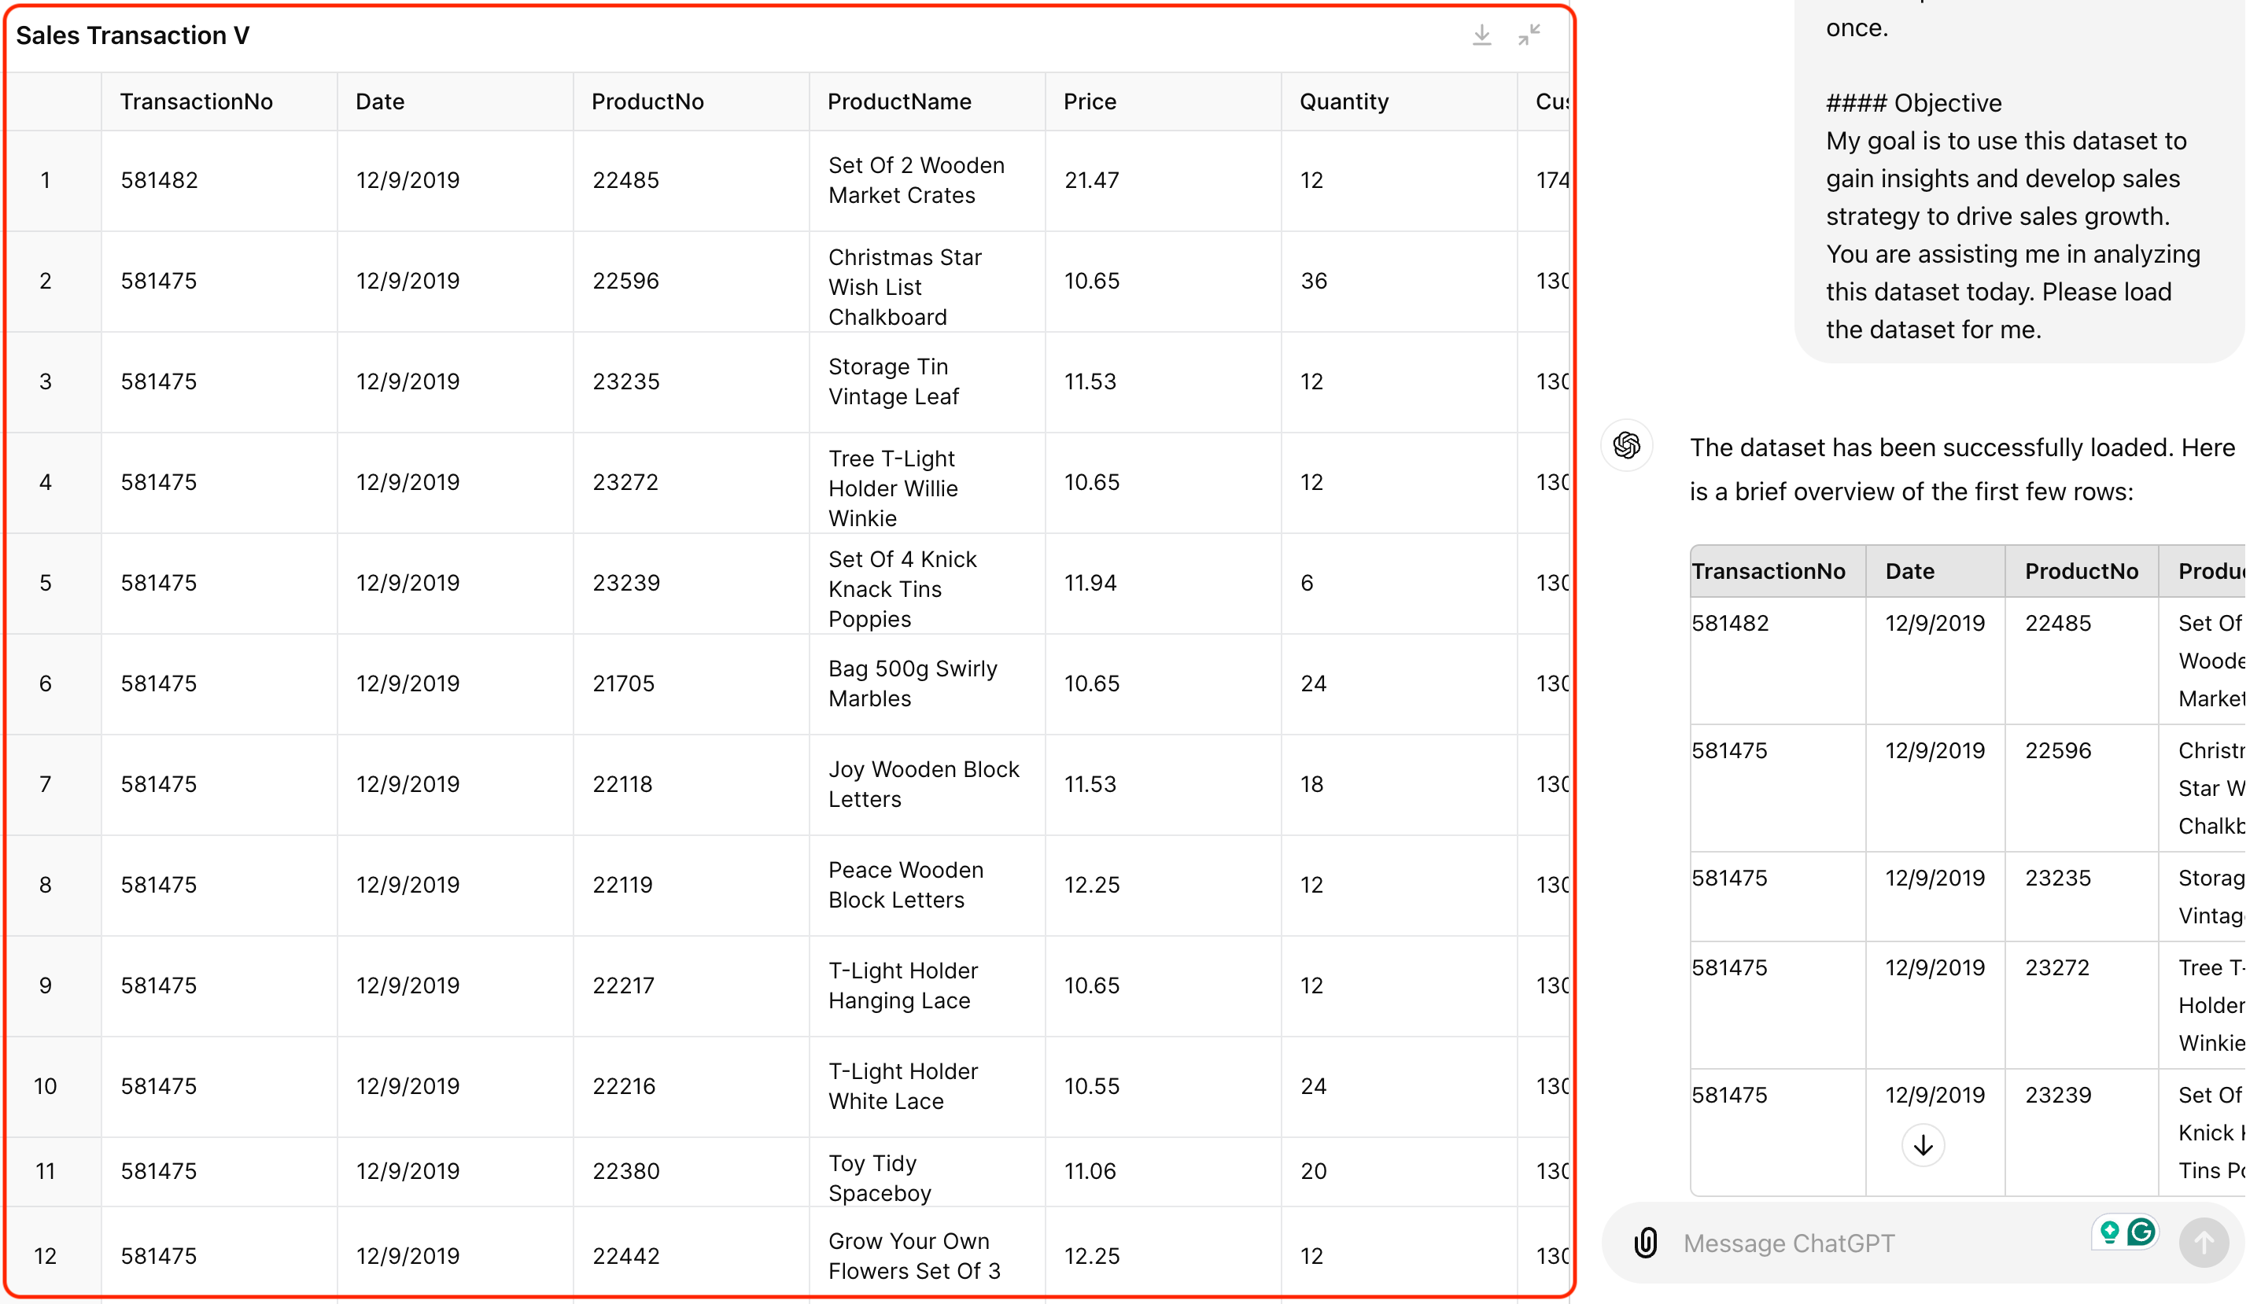2261x1304 pixels.
Task: Download the Sales Transaction table
Action: coord(1481,36)
